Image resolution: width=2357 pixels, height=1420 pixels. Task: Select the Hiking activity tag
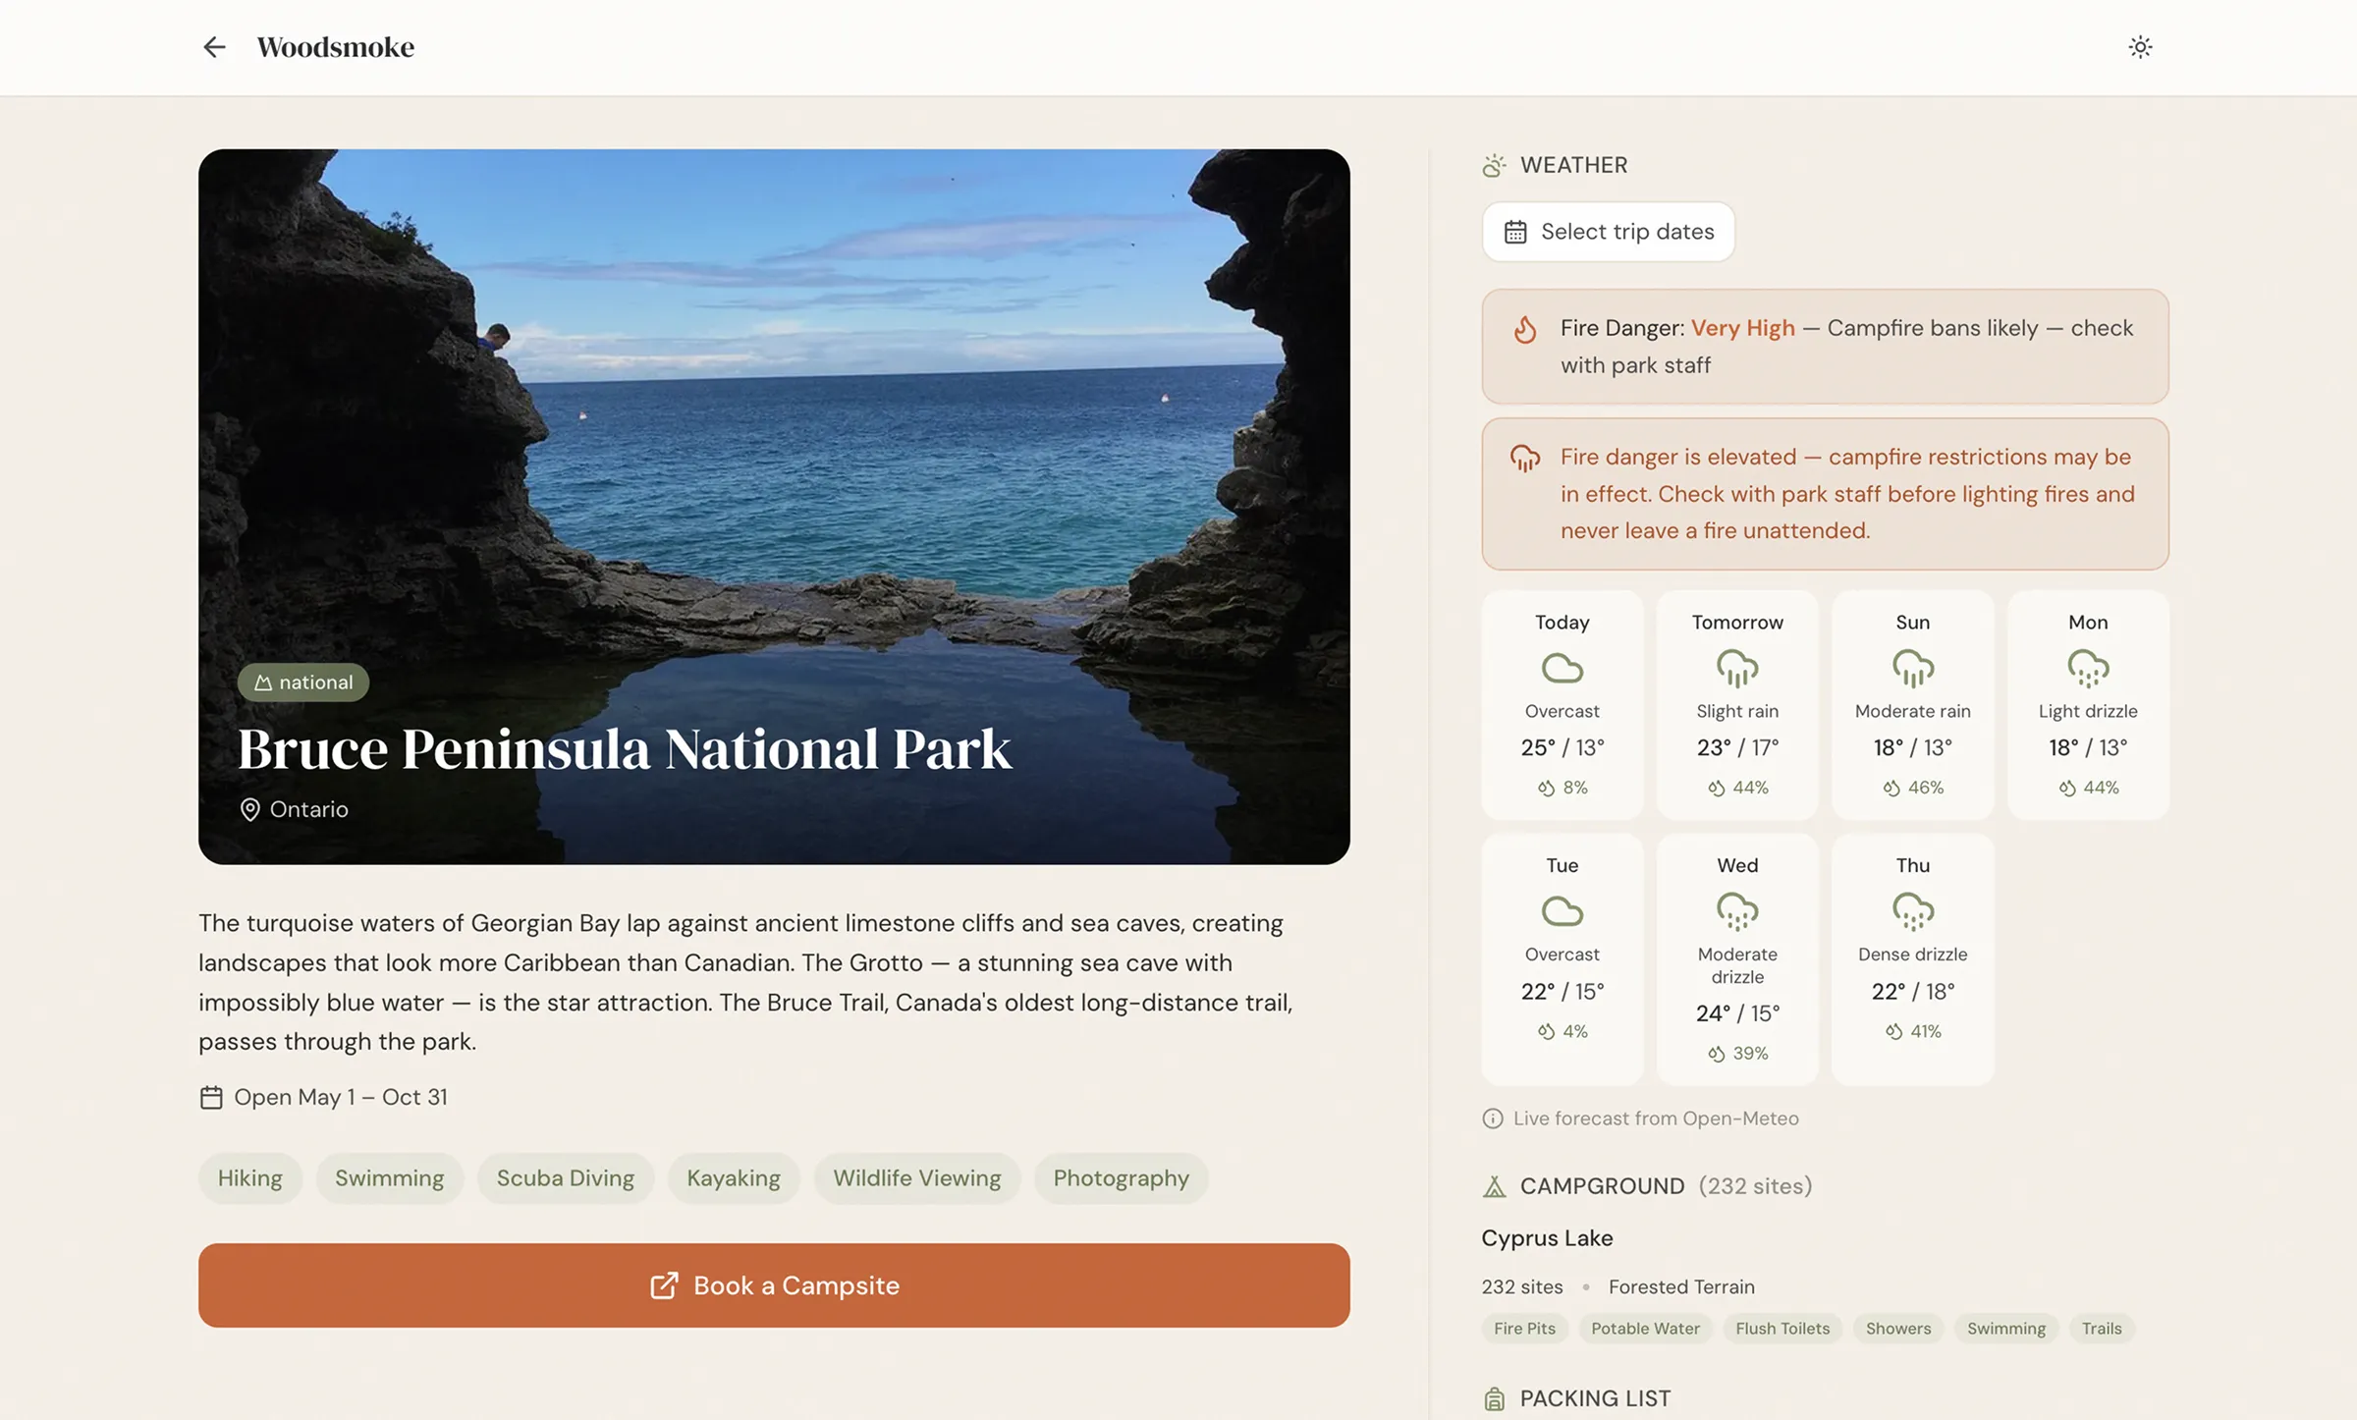tap(249, 1177)
